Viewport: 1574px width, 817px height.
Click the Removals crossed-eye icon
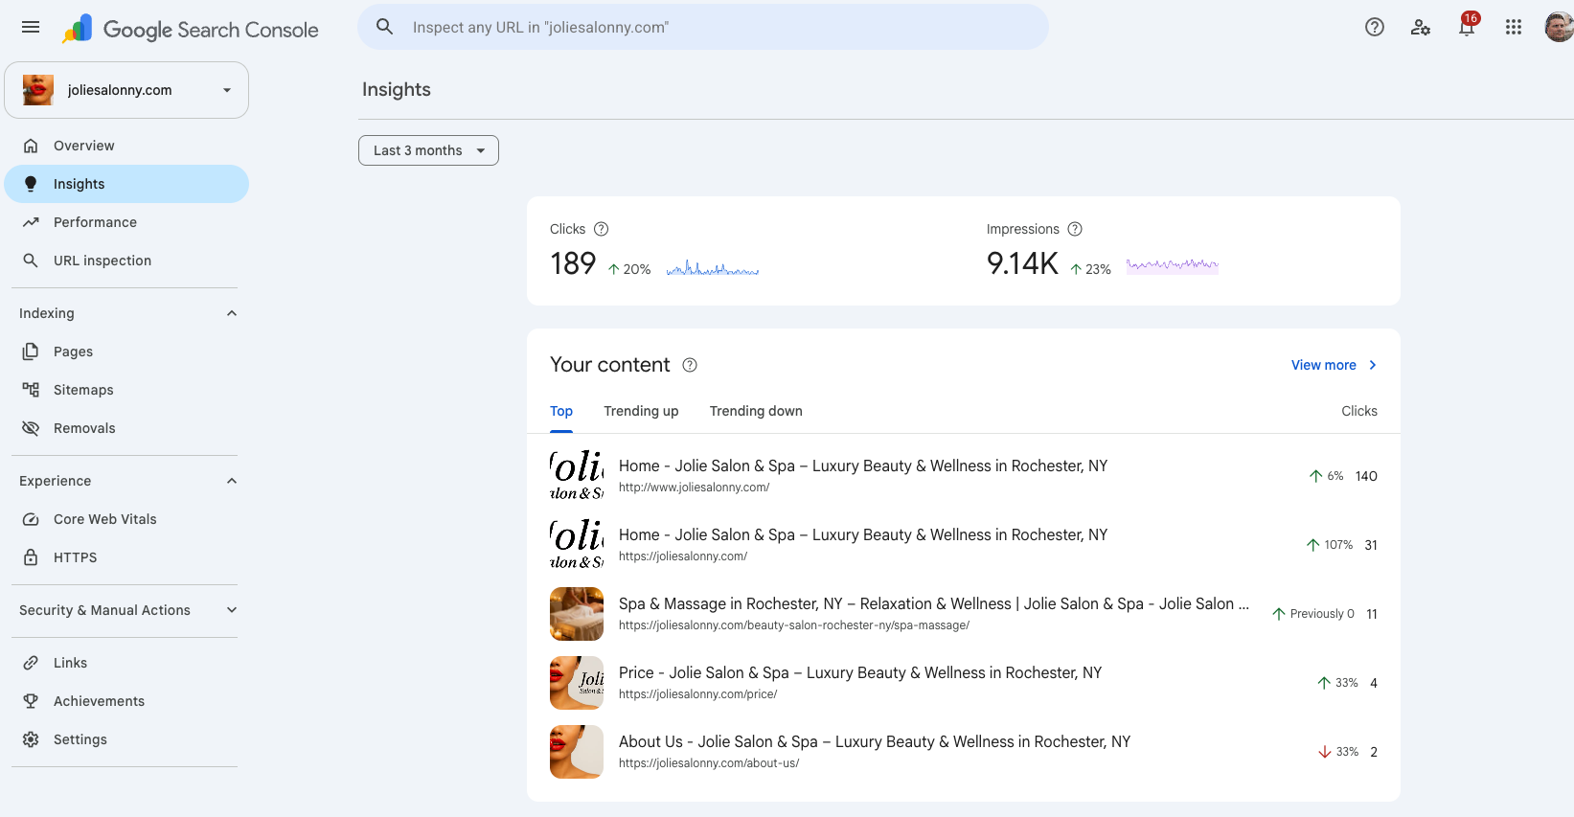pyautogui.click(x=31, y=428)
